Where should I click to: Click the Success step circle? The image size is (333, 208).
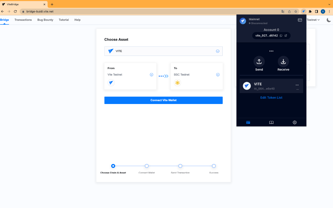coord(214,166)
